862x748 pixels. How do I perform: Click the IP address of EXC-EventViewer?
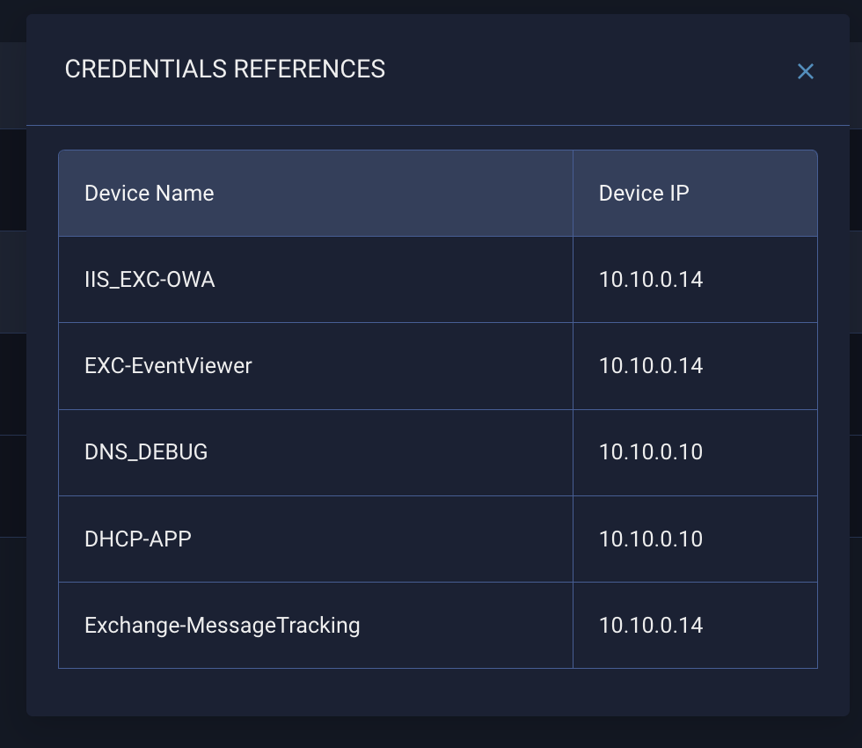pos(651,366)
